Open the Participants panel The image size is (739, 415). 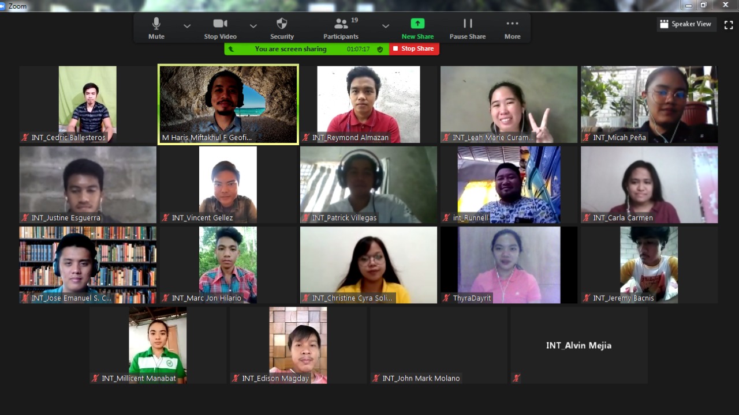[341, 28]
